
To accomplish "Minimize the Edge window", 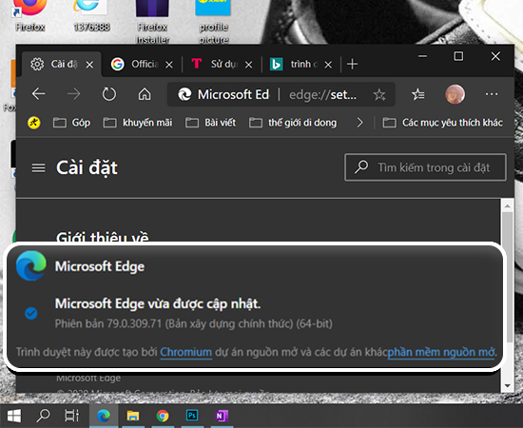I will 422,56.
